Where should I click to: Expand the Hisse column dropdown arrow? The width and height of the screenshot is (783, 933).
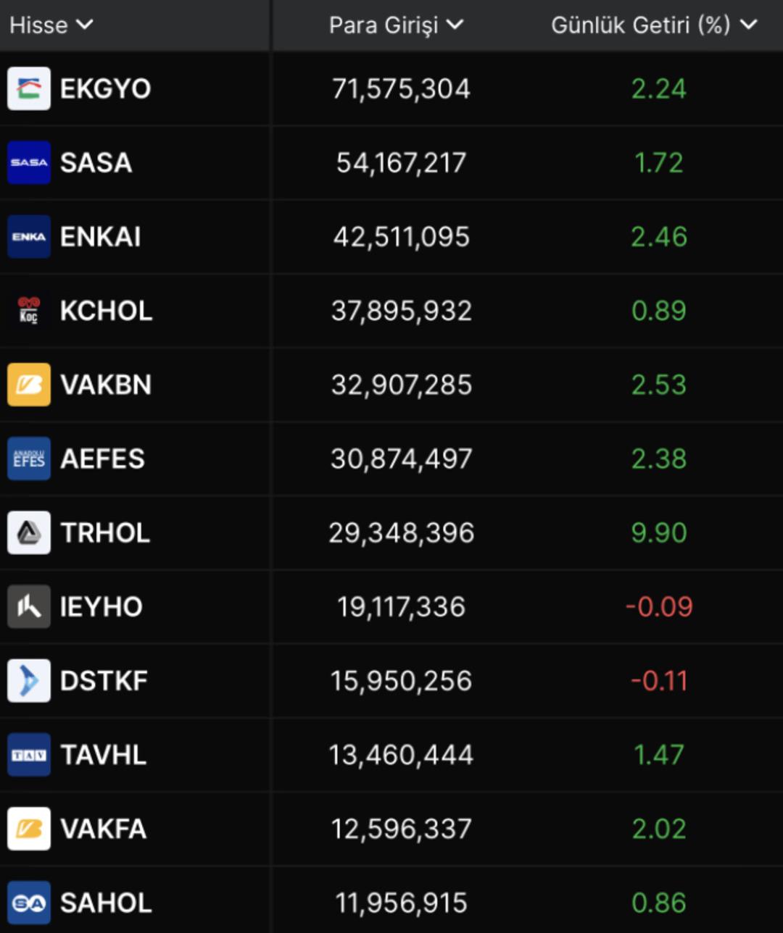[x=85, y=25]
